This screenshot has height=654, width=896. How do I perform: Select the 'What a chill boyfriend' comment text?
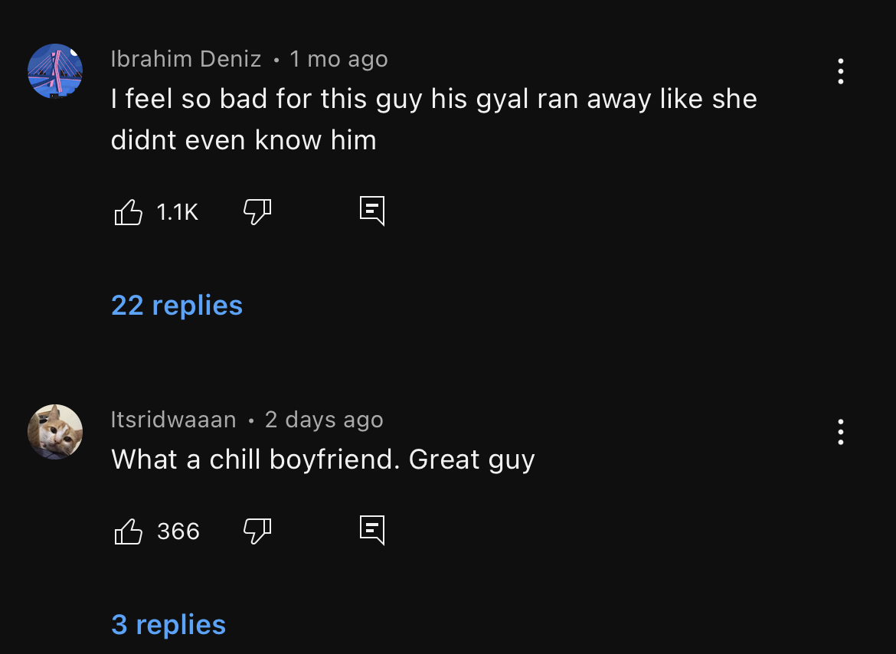tap(323, 459)
